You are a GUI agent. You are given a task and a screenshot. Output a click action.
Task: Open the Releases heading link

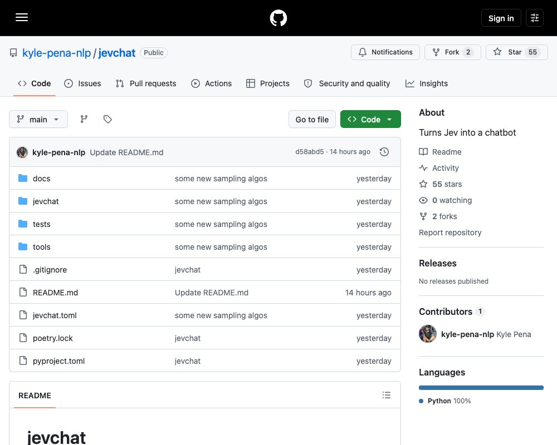(438, 263)
